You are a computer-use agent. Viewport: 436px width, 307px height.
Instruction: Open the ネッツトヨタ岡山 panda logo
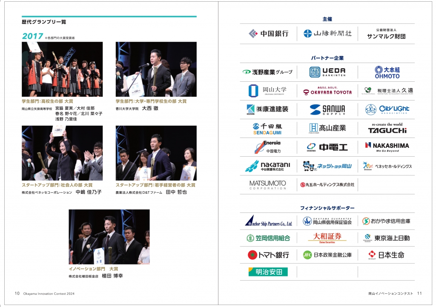(x=327, y=166)
